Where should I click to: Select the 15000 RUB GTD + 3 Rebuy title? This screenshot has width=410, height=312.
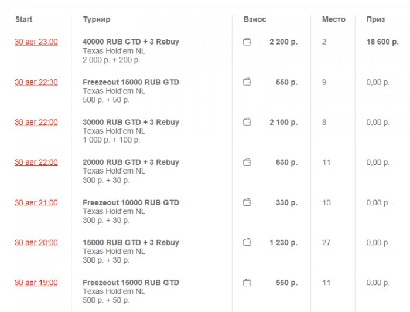point(131,243)
